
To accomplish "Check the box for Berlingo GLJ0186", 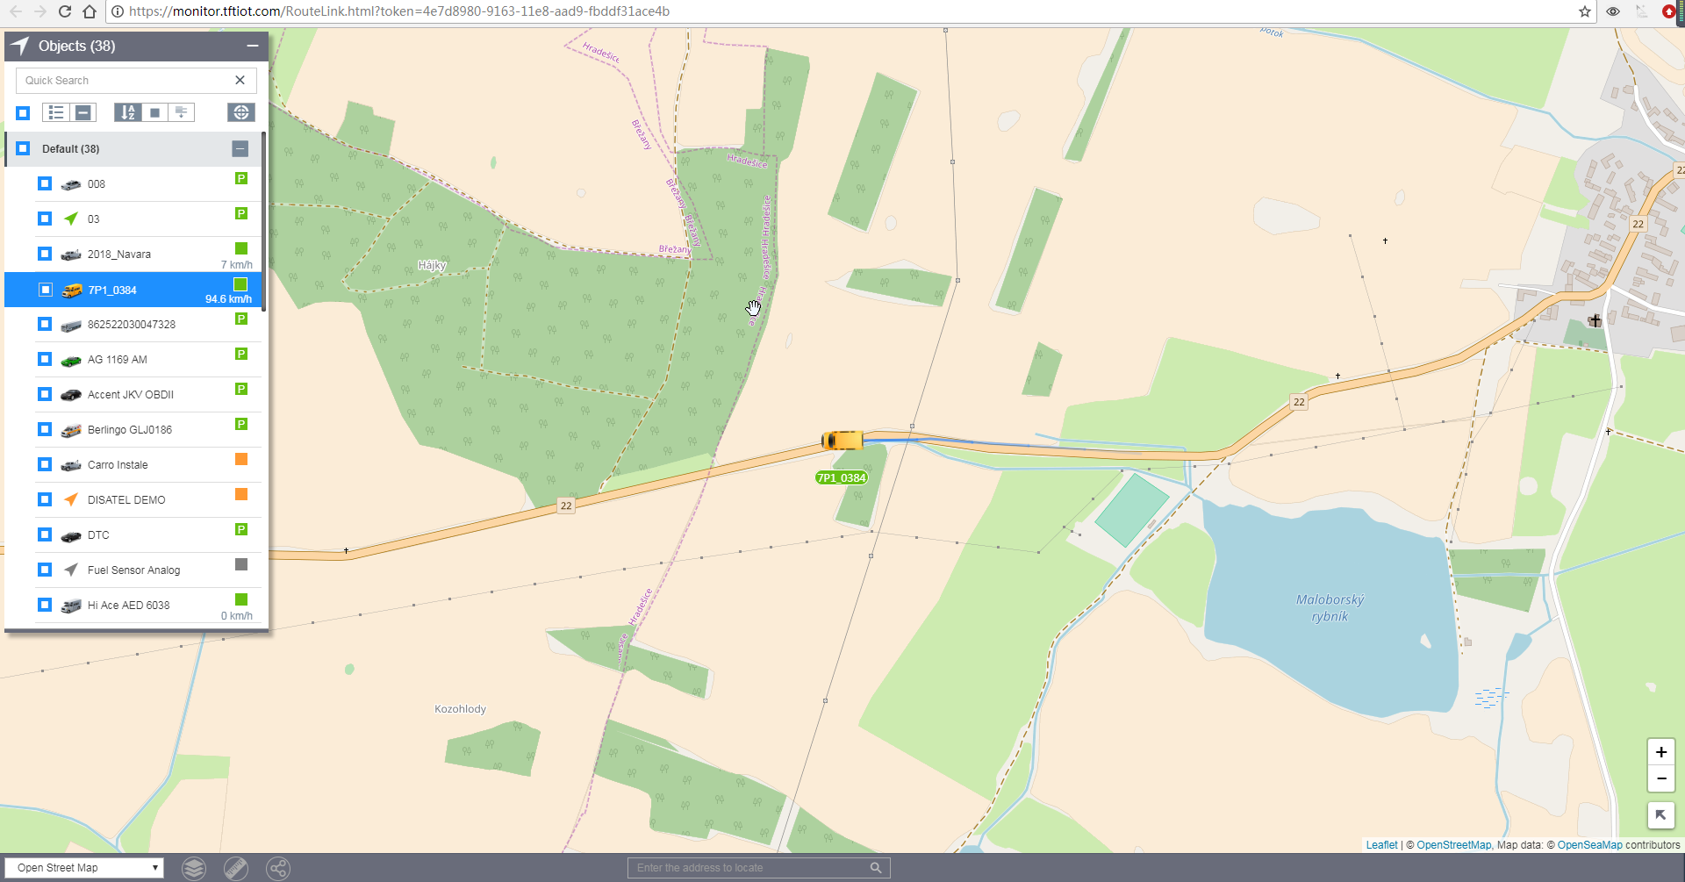I will [45, 429].
